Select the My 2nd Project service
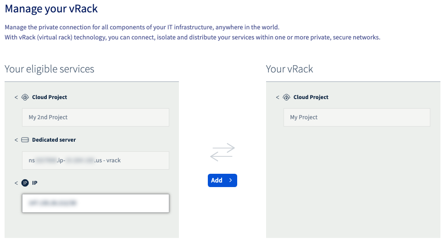The height and width of the screenshot is (243, 445). pos(95,117)
